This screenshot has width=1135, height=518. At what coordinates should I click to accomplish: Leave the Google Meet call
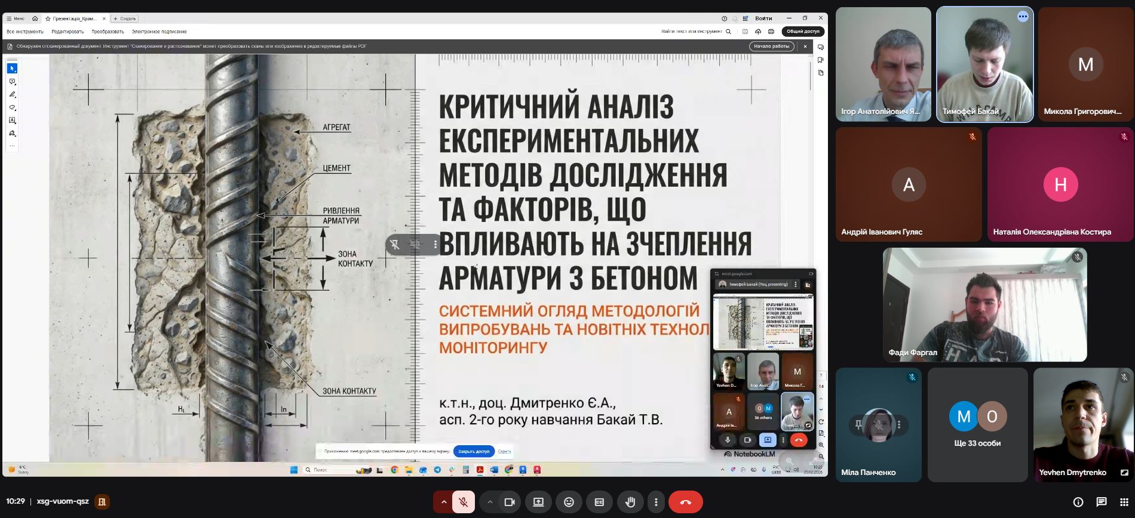[x=685, y=502]
